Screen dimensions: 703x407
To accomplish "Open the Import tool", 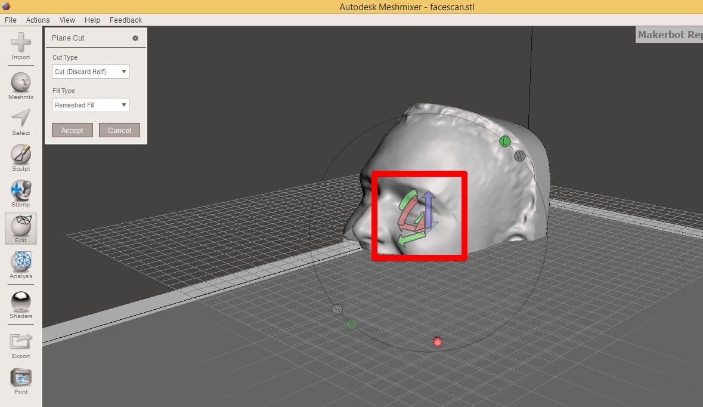I will pos(21,46).
